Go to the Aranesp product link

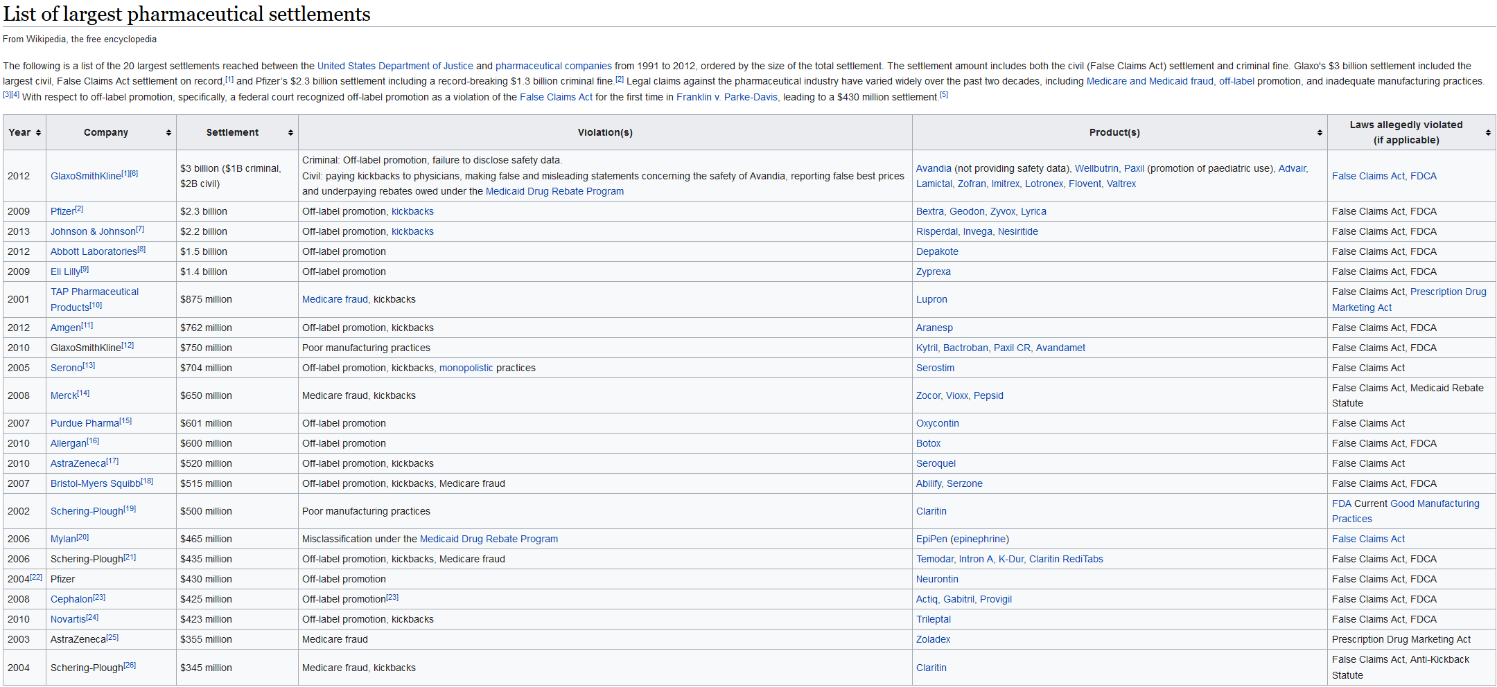point(934,328)
